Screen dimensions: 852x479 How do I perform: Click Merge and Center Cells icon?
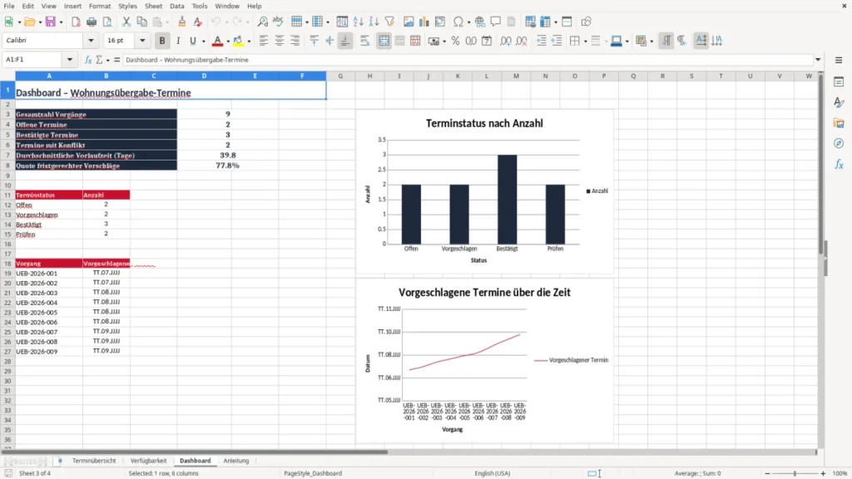pos(384,41)
